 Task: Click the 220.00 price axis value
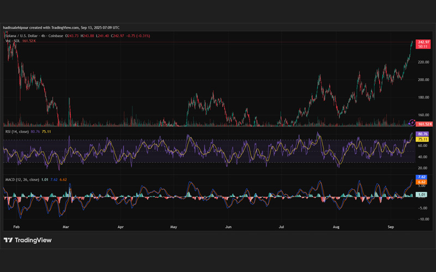coord(423,62)
